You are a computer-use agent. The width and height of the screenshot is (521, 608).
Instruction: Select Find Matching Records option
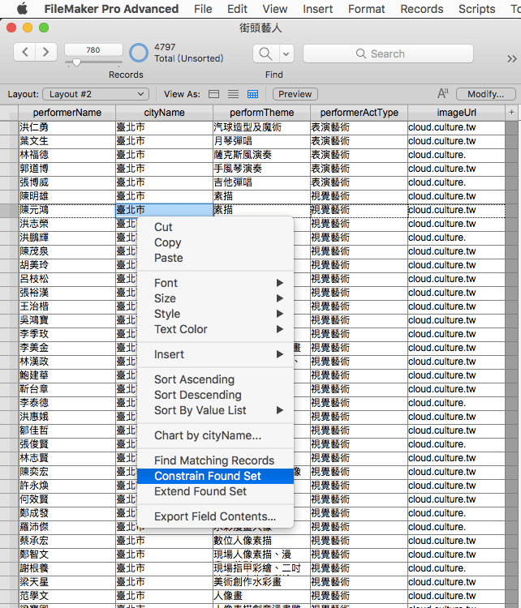214,460
